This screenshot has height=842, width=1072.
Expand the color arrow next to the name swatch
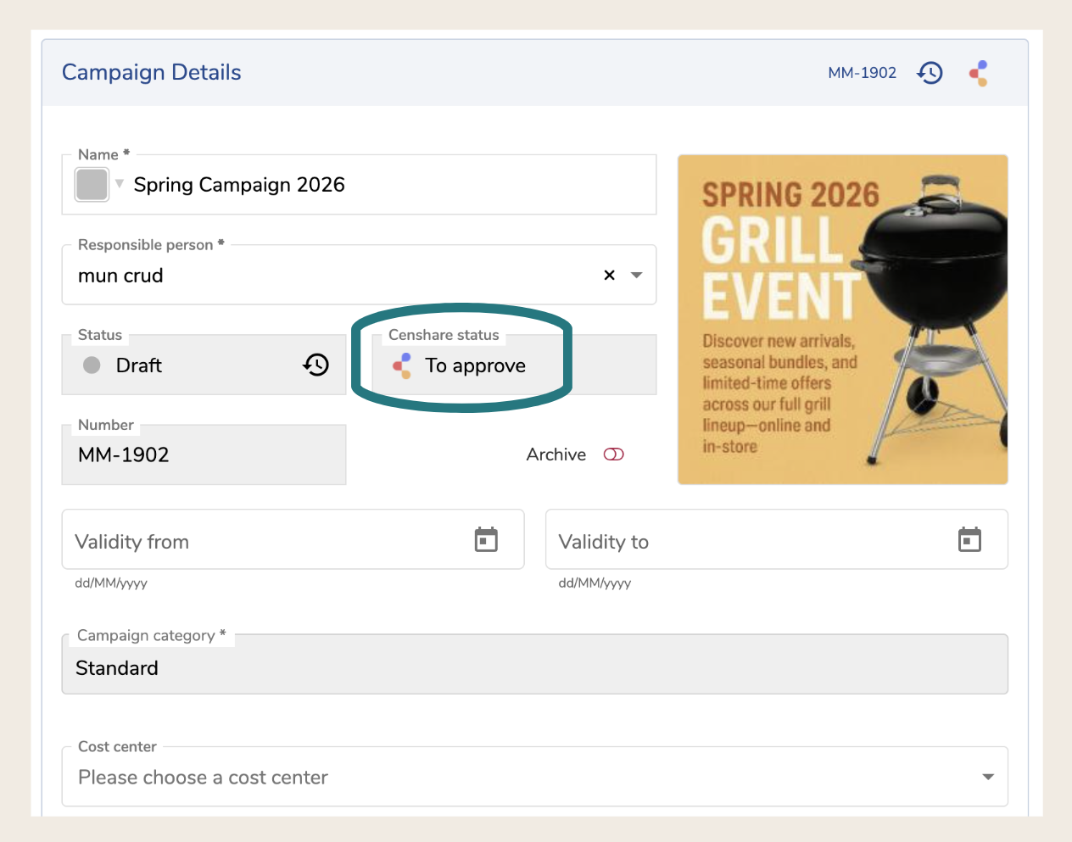(120, 183)
